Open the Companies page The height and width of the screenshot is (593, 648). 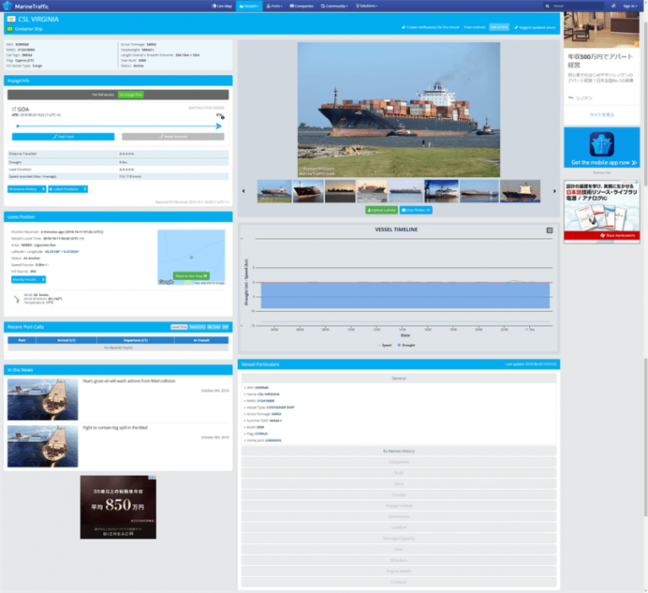coord(302,6)
